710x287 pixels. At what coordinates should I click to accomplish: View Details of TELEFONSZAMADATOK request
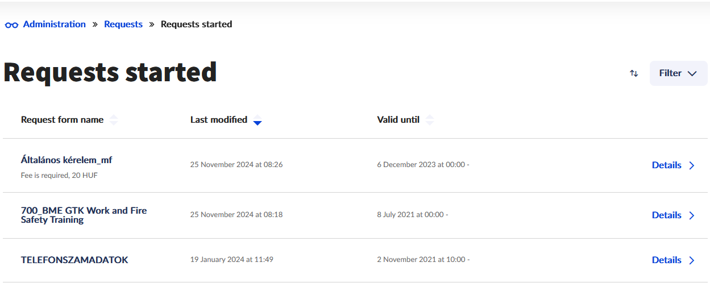666,260
